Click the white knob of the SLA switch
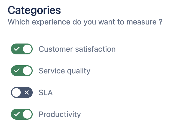Viewport: 183px width, 130px height. click(16, 92)
